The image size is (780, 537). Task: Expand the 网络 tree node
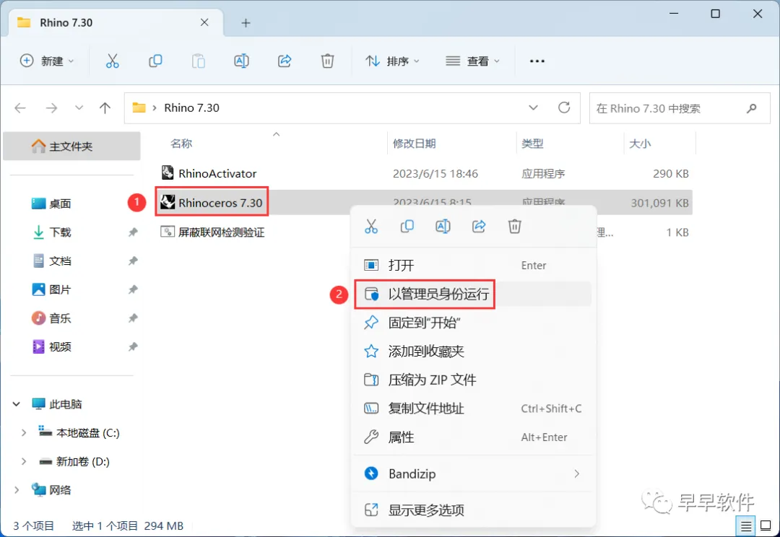17,490
